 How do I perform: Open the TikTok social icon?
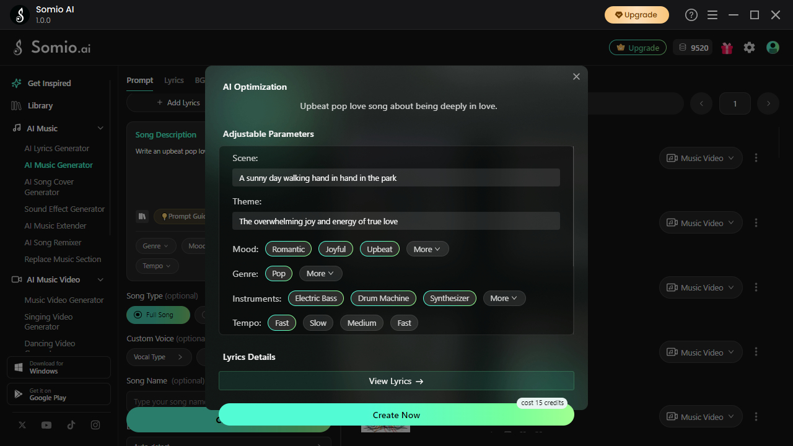(x=71, y=425)
